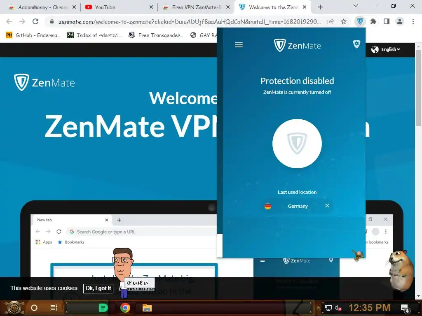Open Chrome profile avatar menu

tap(400, 21)
